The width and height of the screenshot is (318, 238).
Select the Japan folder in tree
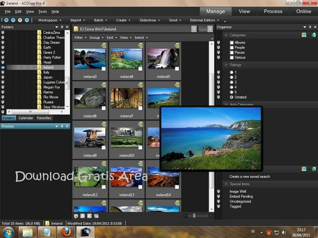48,77
